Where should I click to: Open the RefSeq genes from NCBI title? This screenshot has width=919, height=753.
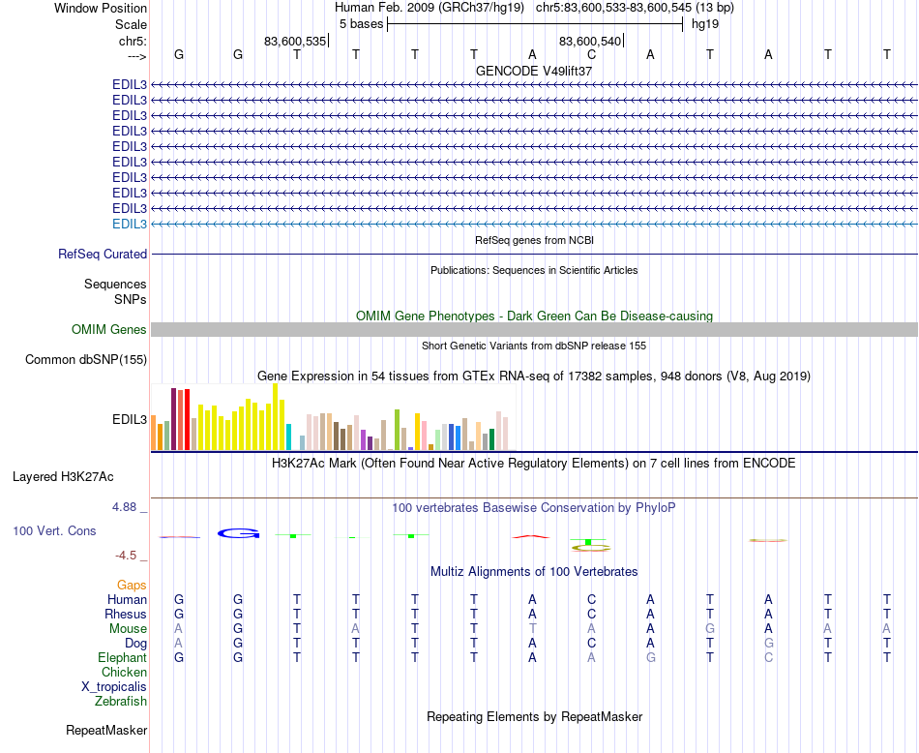534,240
